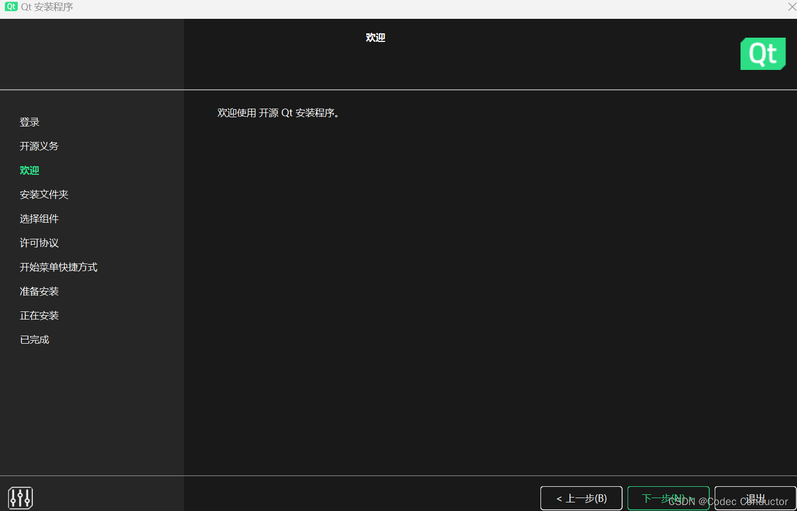This screenshot has height=511, width=797.
Task: Click the Qt logo at top right
Action: [763, 54]
